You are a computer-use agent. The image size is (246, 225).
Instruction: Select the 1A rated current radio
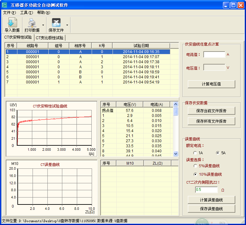(x=195, y=153)
